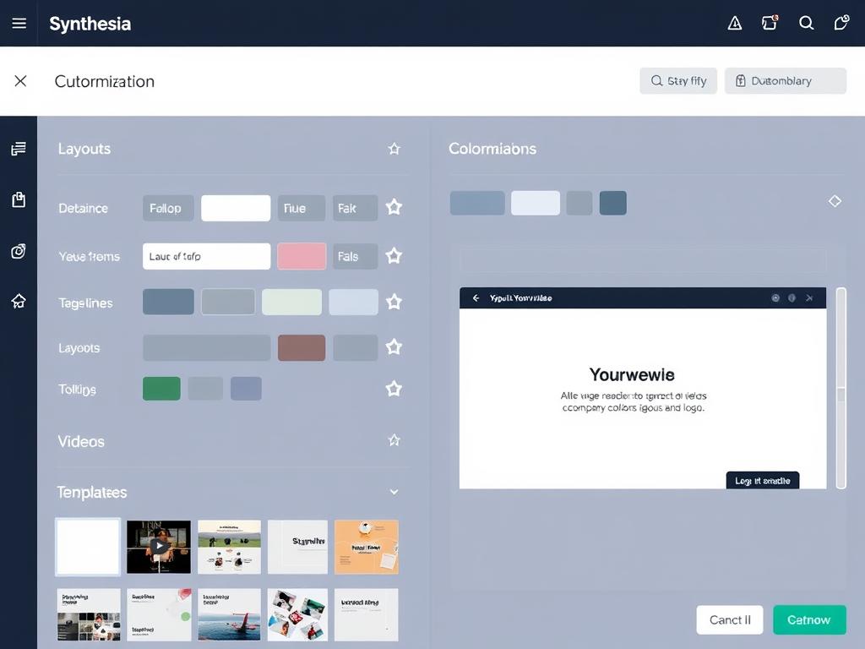This screenshot has width=865, height=649.
Task: Open the bell icon at top right
Action: (841, 23)
